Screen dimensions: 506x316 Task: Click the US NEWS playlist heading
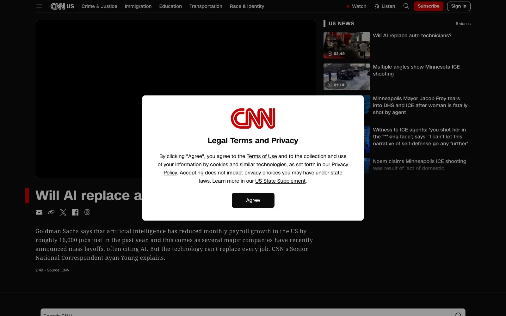coord(341,23)
